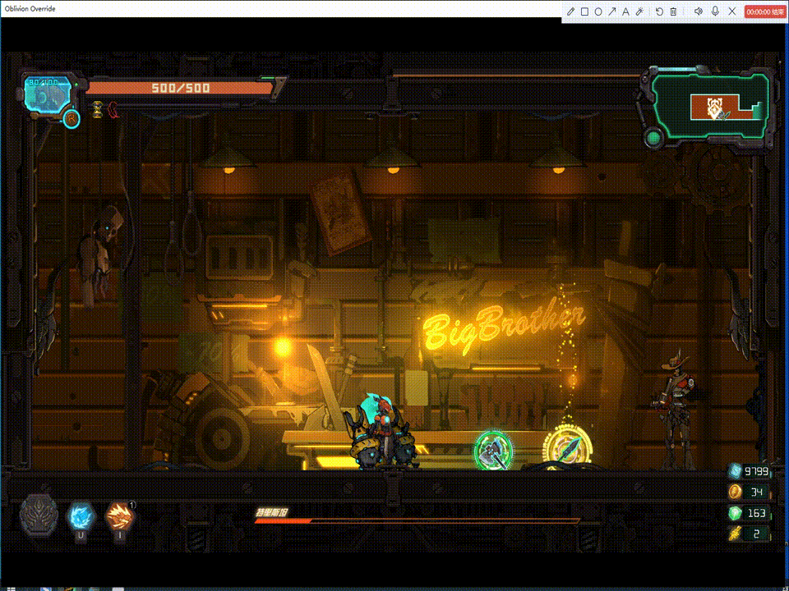Select the text annotation tool
This screenshot has height=591, width=789.
[625, 11]
